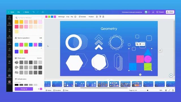
Task: Click the copy style paint roller icon
Action: (100, 17)
